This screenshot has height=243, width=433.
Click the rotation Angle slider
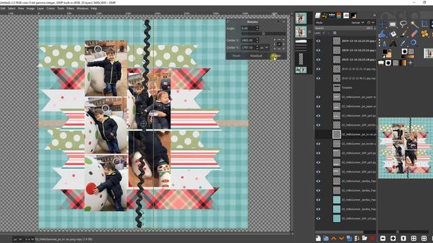point(263,34)
